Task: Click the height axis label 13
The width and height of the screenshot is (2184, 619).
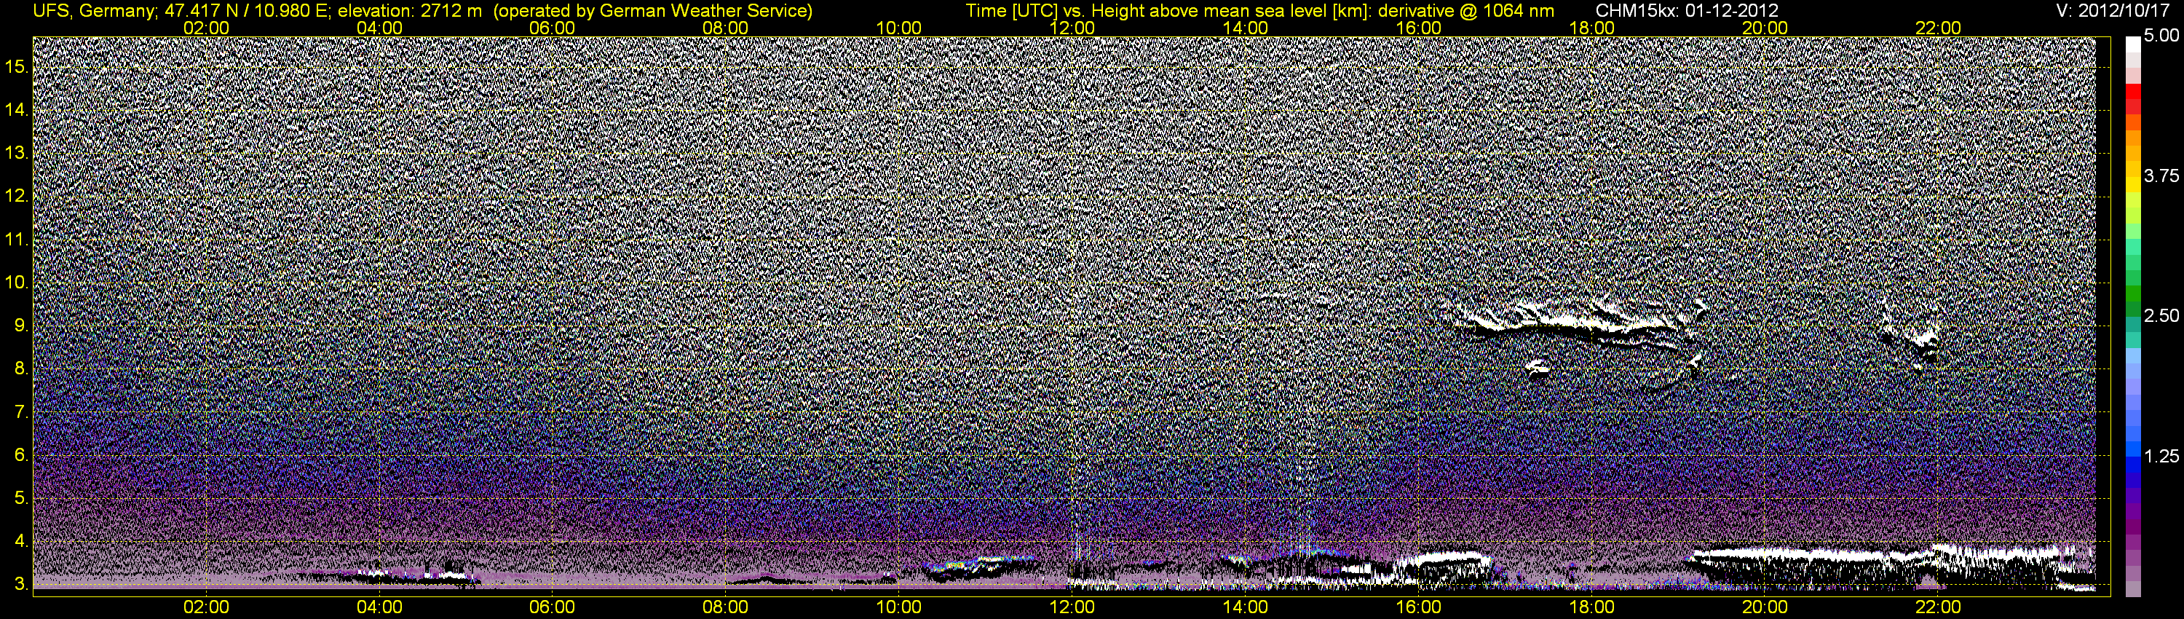Action: pos(15,153)
